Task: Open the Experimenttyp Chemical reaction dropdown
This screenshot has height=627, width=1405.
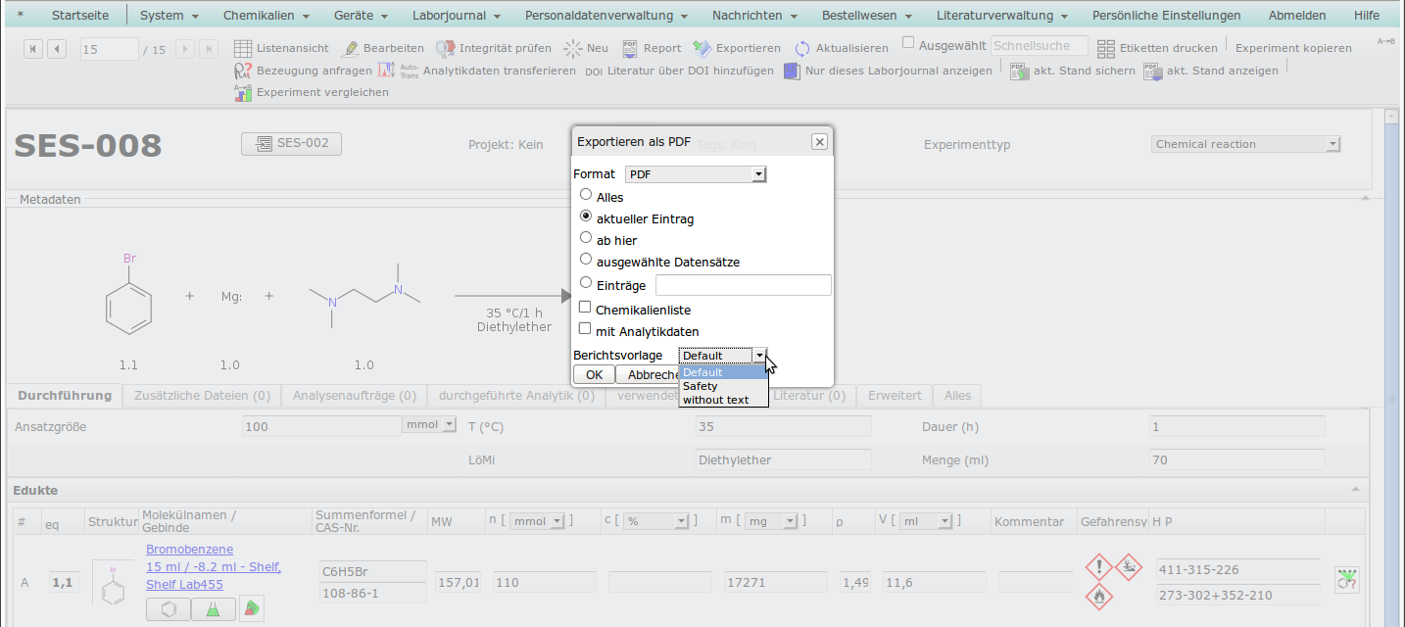Action: point(1245,144)
